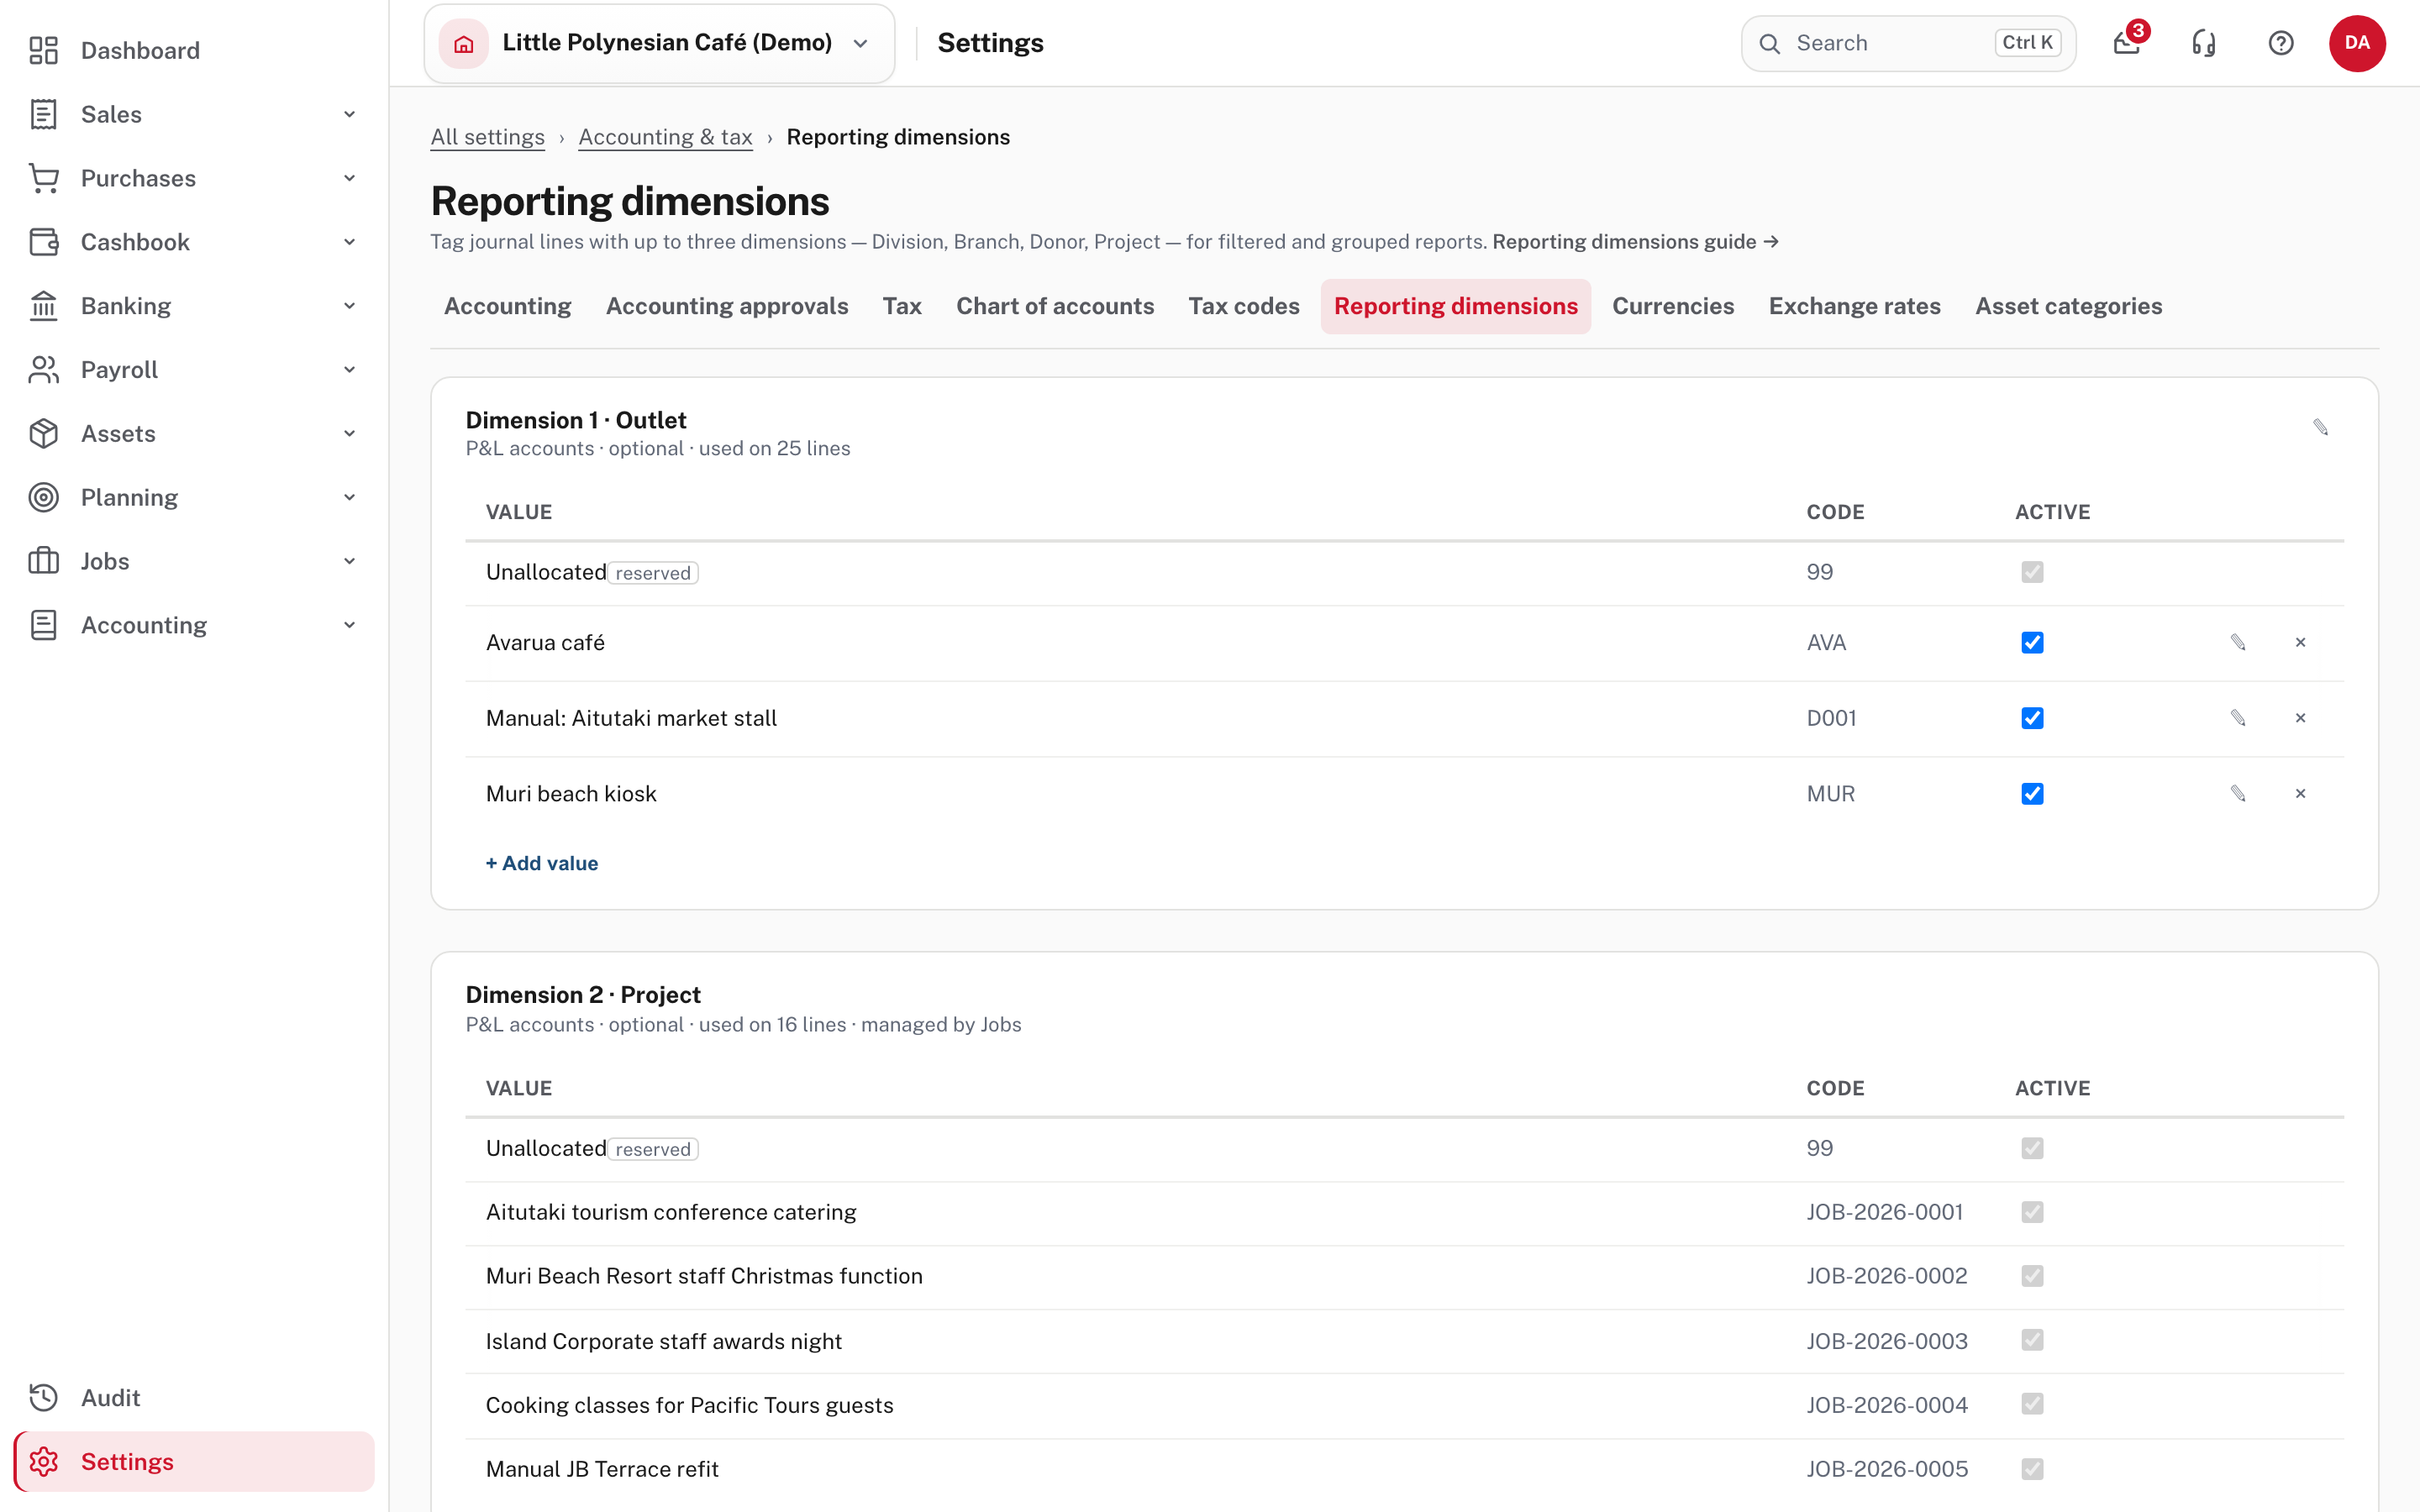This screenshot has height=1512, width=2420.
Task: Toggle Avarua café active checkbox
Action: [x=2032, y=643]
